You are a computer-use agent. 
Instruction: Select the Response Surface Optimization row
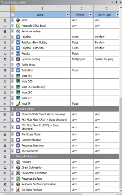pos(65,184)
